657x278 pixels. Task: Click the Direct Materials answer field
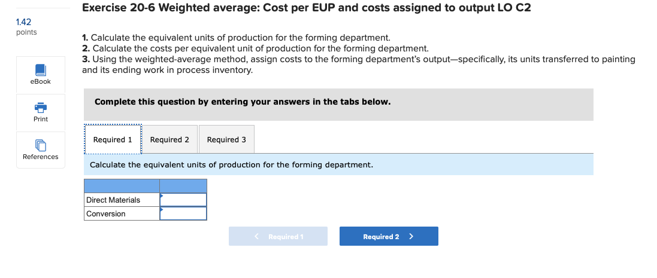[183, 200]
